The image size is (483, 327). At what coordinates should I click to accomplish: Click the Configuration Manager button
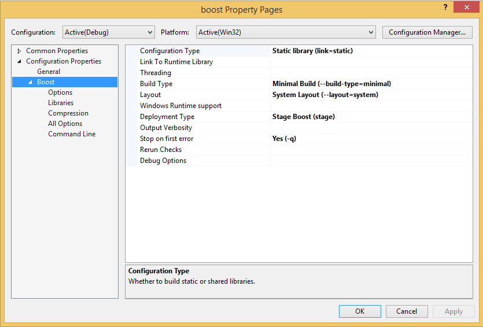[427, 32]
